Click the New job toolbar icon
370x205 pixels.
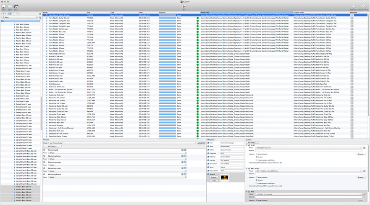pos(16,7)
